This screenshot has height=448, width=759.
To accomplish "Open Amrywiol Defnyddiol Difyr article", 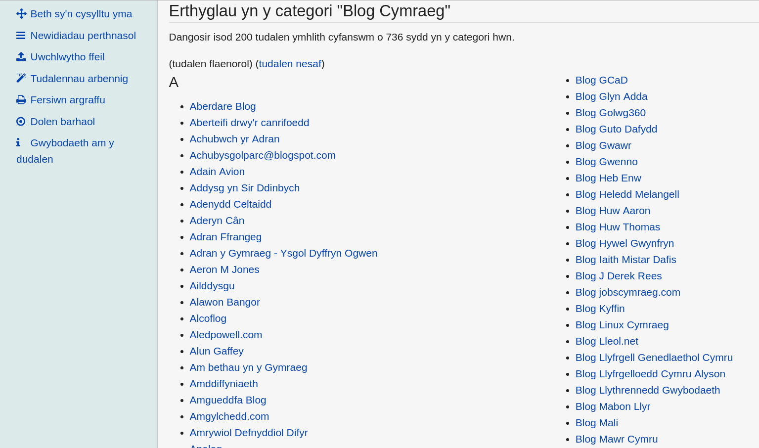I will point(249,433).
